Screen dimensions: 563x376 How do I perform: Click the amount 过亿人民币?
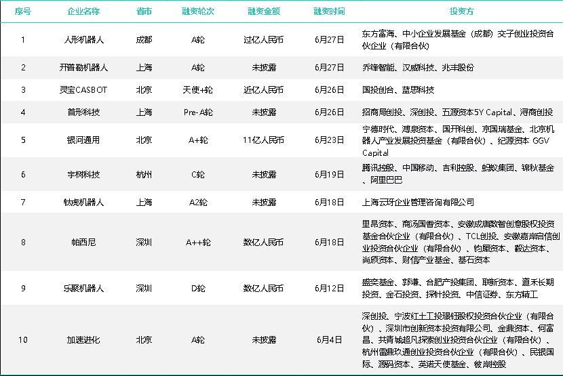pos(264,40)
